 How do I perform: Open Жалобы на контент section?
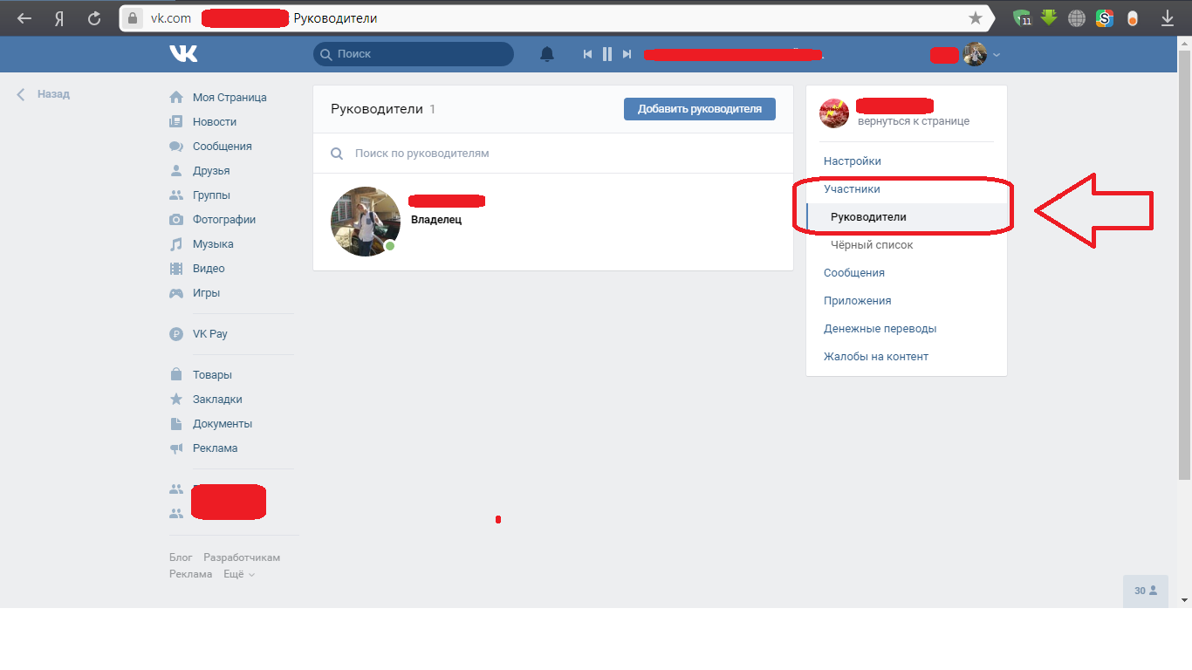(876, 357)
